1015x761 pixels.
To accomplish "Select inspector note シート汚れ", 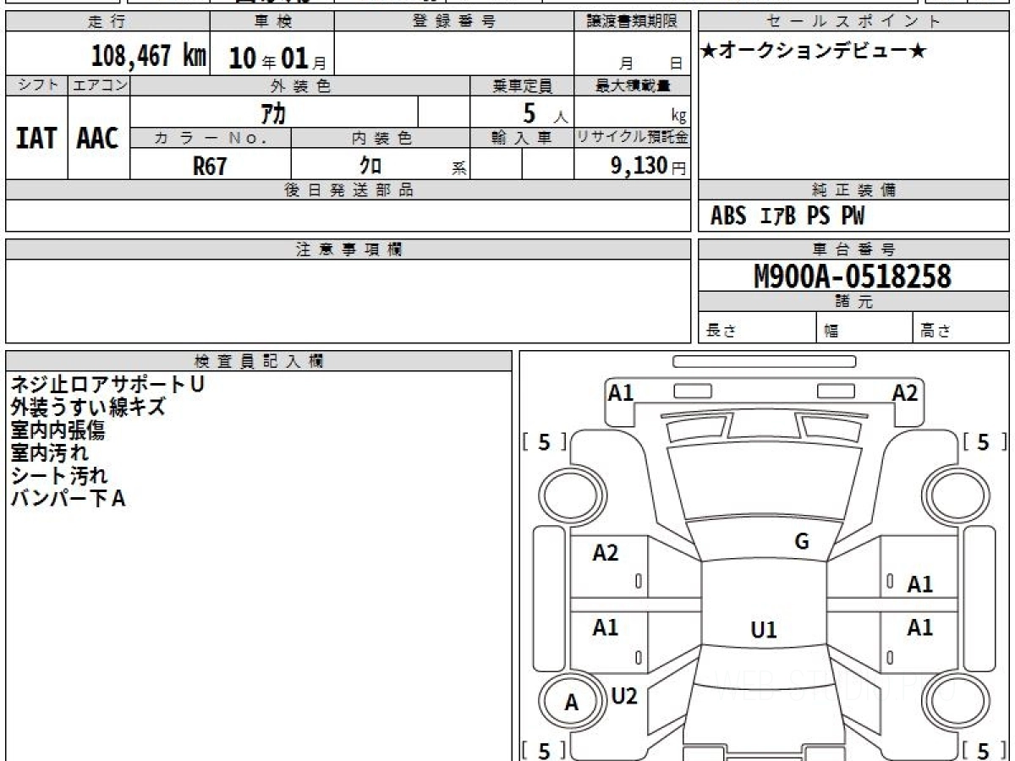I will pyautogui.click(x=59, y=476).
